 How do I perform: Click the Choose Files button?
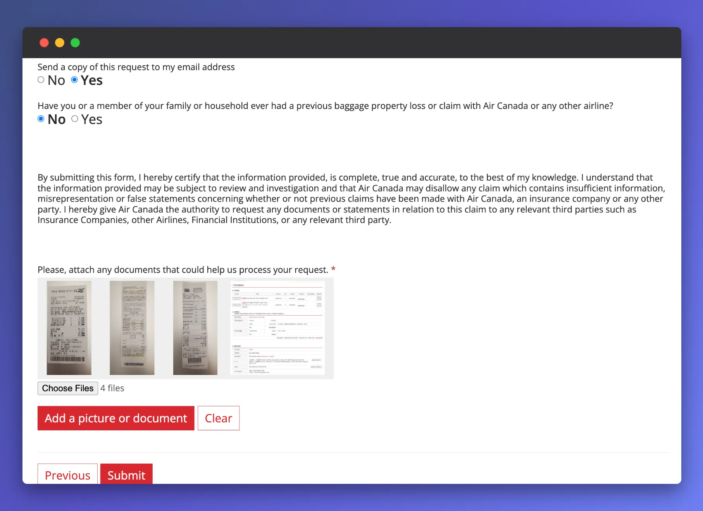(x=68, y=388)
